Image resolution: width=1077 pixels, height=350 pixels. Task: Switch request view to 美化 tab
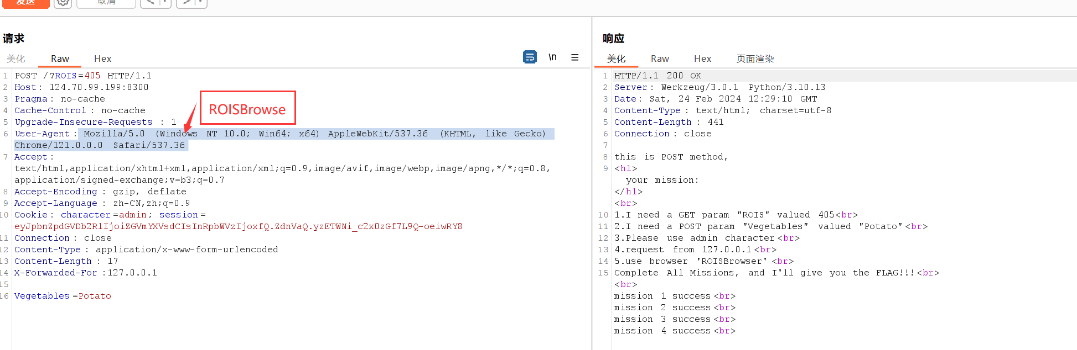[x=16, y=59]
